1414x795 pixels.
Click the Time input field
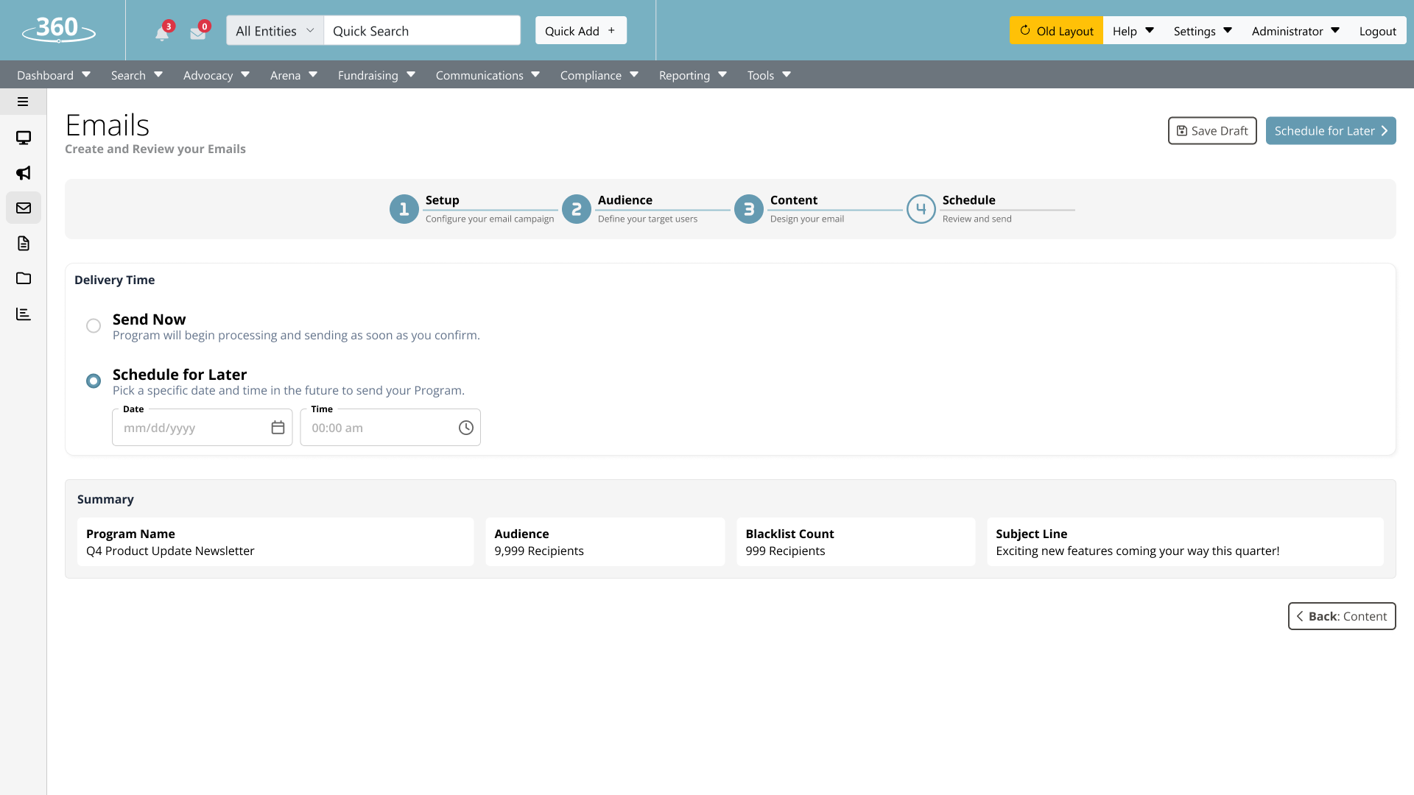pyautogui.click(x=390, y=428)
